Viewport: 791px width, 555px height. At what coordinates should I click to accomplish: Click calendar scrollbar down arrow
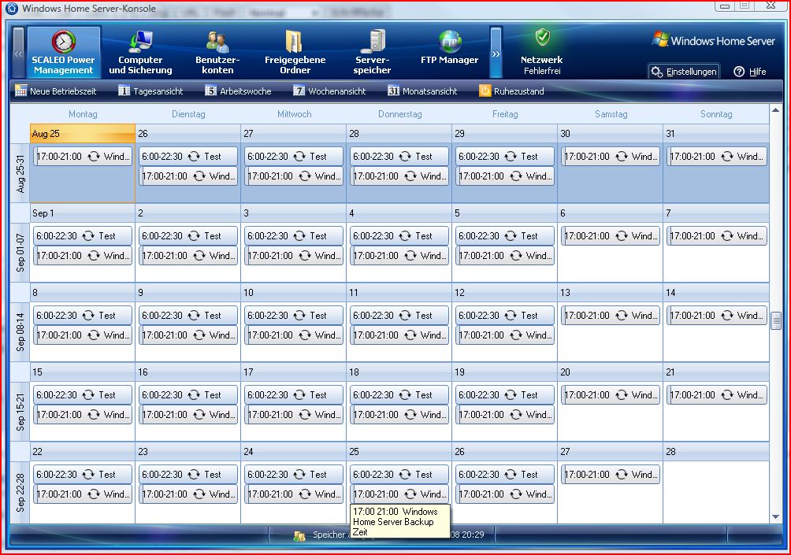[775, 516]
